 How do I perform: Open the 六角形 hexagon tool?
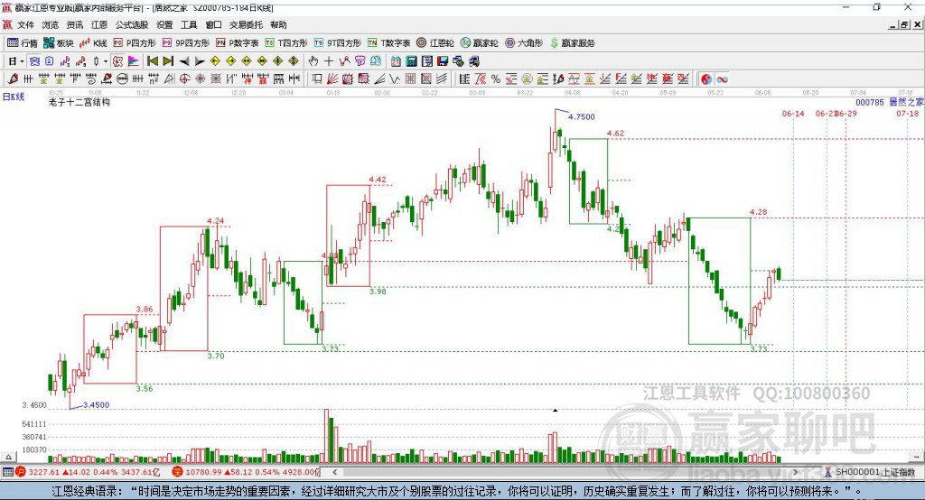524,43
